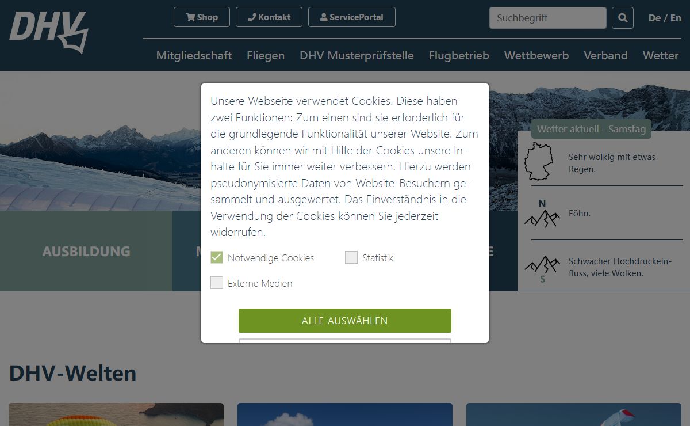The width and height of the screenshot is (690, 426).
Task: Click the north Alps mountain icon
Action: 542,214
